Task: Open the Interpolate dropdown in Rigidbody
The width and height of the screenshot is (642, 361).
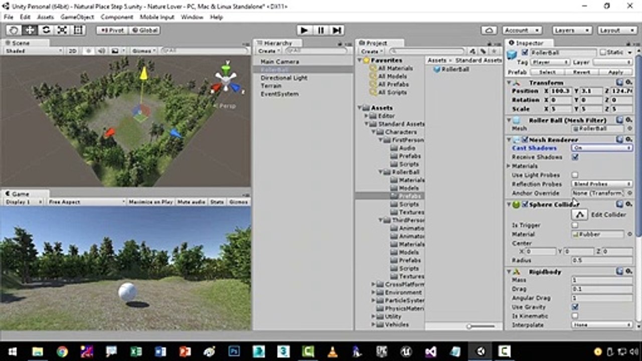Action: (601, 325)
